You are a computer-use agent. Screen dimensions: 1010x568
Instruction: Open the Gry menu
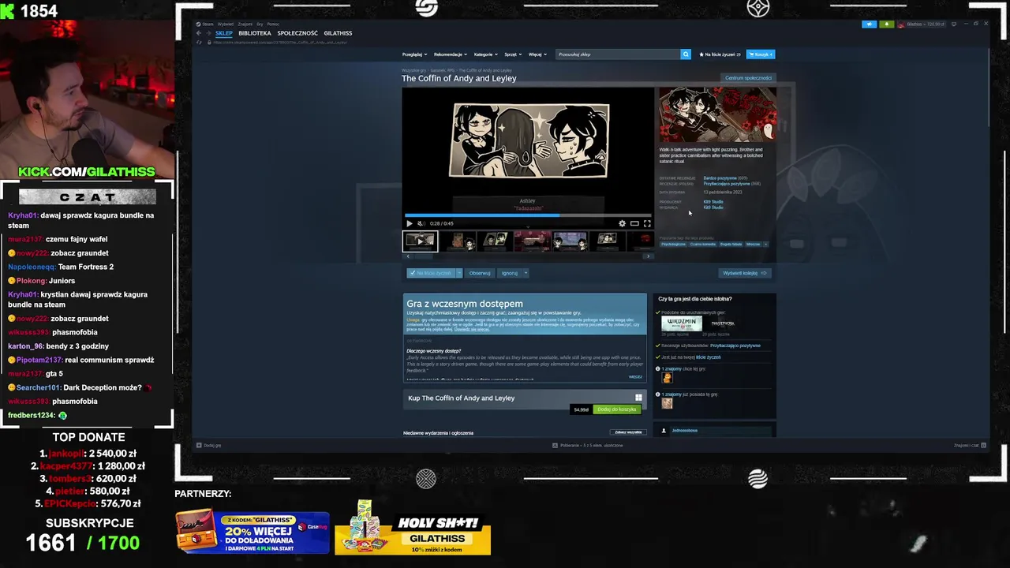[260, 24]
